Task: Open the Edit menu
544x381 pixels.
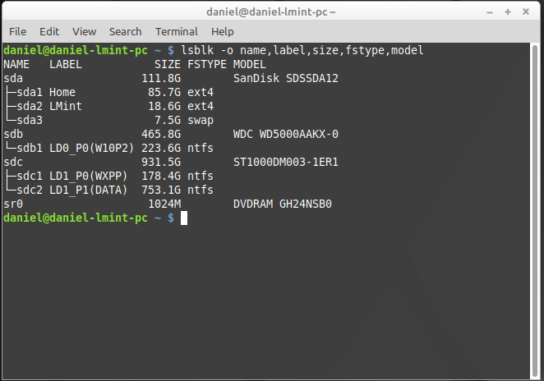Action: [49, 31]
